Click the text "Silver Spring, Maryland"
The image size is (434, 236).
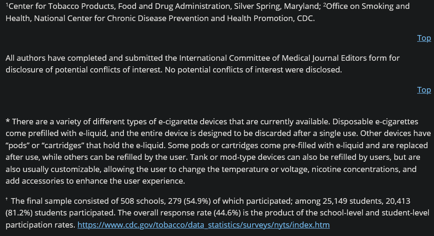[x=277, y=6]
